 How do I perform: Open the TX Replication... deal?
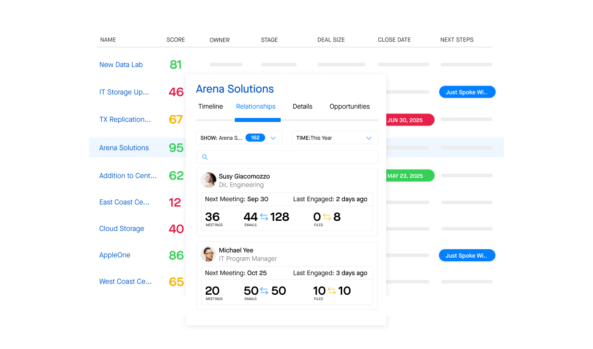pyautogui.click(x=125, y=119)
